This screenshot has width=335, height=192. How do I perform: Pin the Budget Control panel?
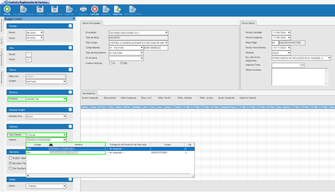(74, 19)
